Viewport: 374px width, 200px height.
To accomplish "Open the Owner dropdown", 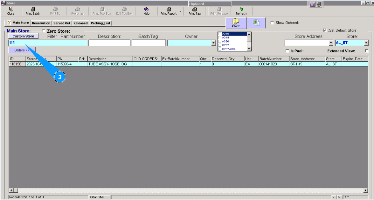I will 213,43.
